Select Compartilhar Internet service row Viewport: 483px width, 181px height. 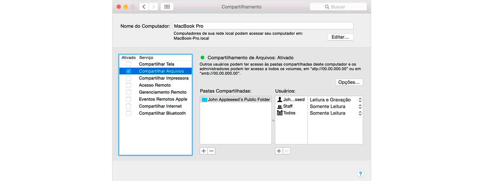pos(155,106)
